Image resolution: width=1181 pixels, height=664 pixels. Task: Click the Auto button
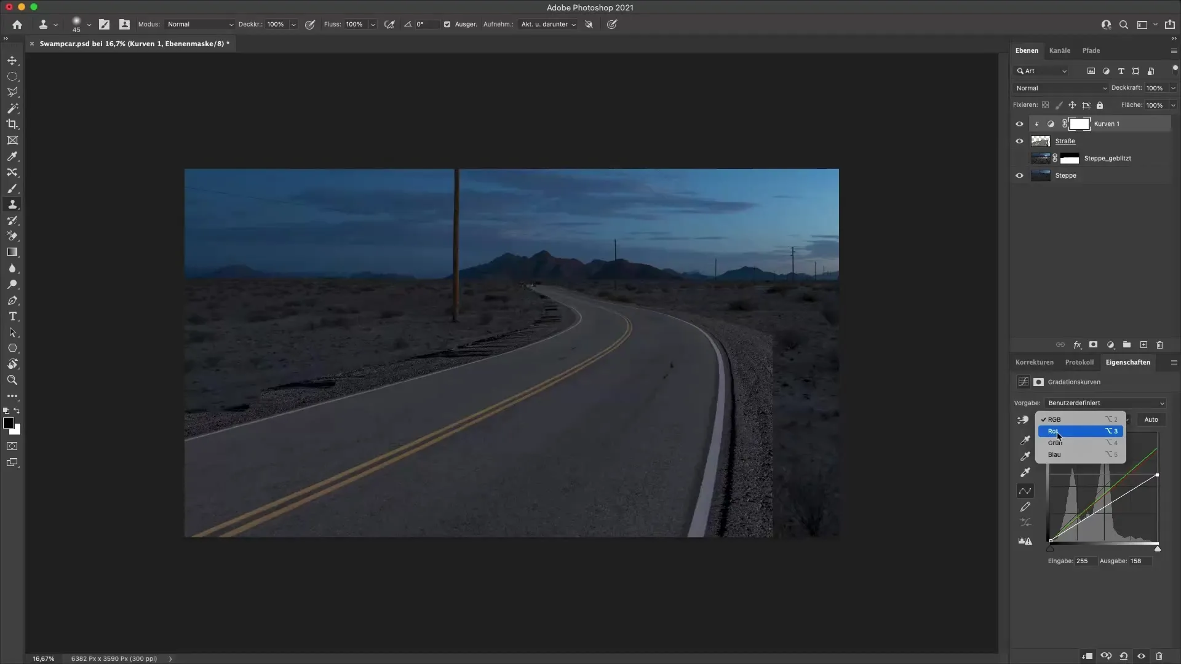pos(1151,419)
